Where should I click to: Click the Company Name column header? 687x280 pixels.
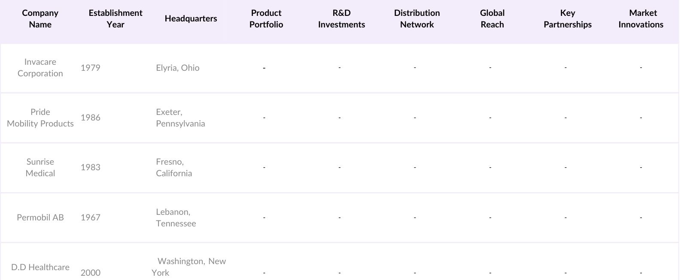[40, 19]
